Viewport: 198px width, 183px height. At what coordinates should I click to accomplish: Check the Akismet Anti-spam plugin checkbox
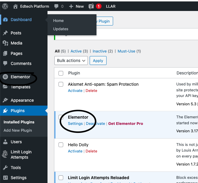pyautogui.click(x=61, y=84)
